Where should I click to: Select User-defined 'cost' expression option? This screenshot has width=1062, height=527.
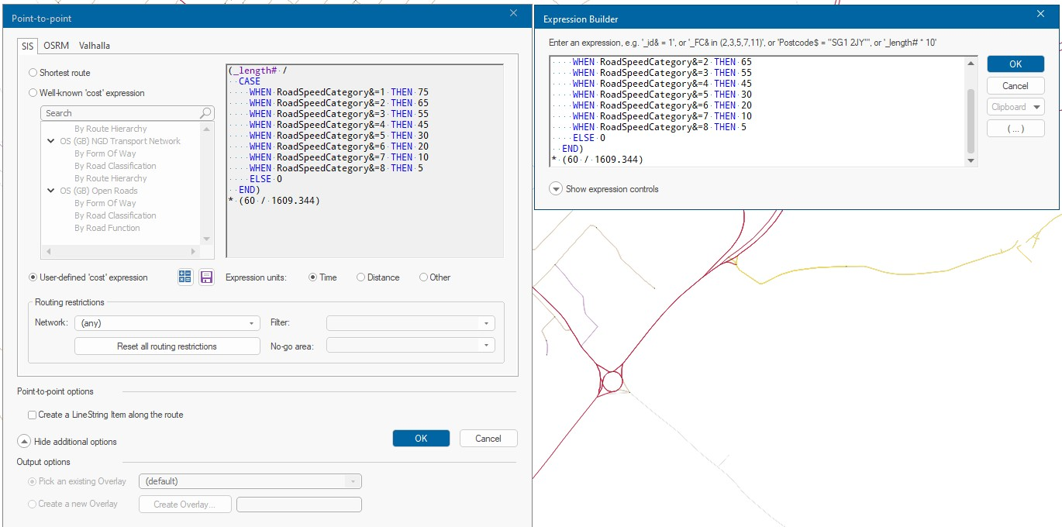(x=88, y=277)
